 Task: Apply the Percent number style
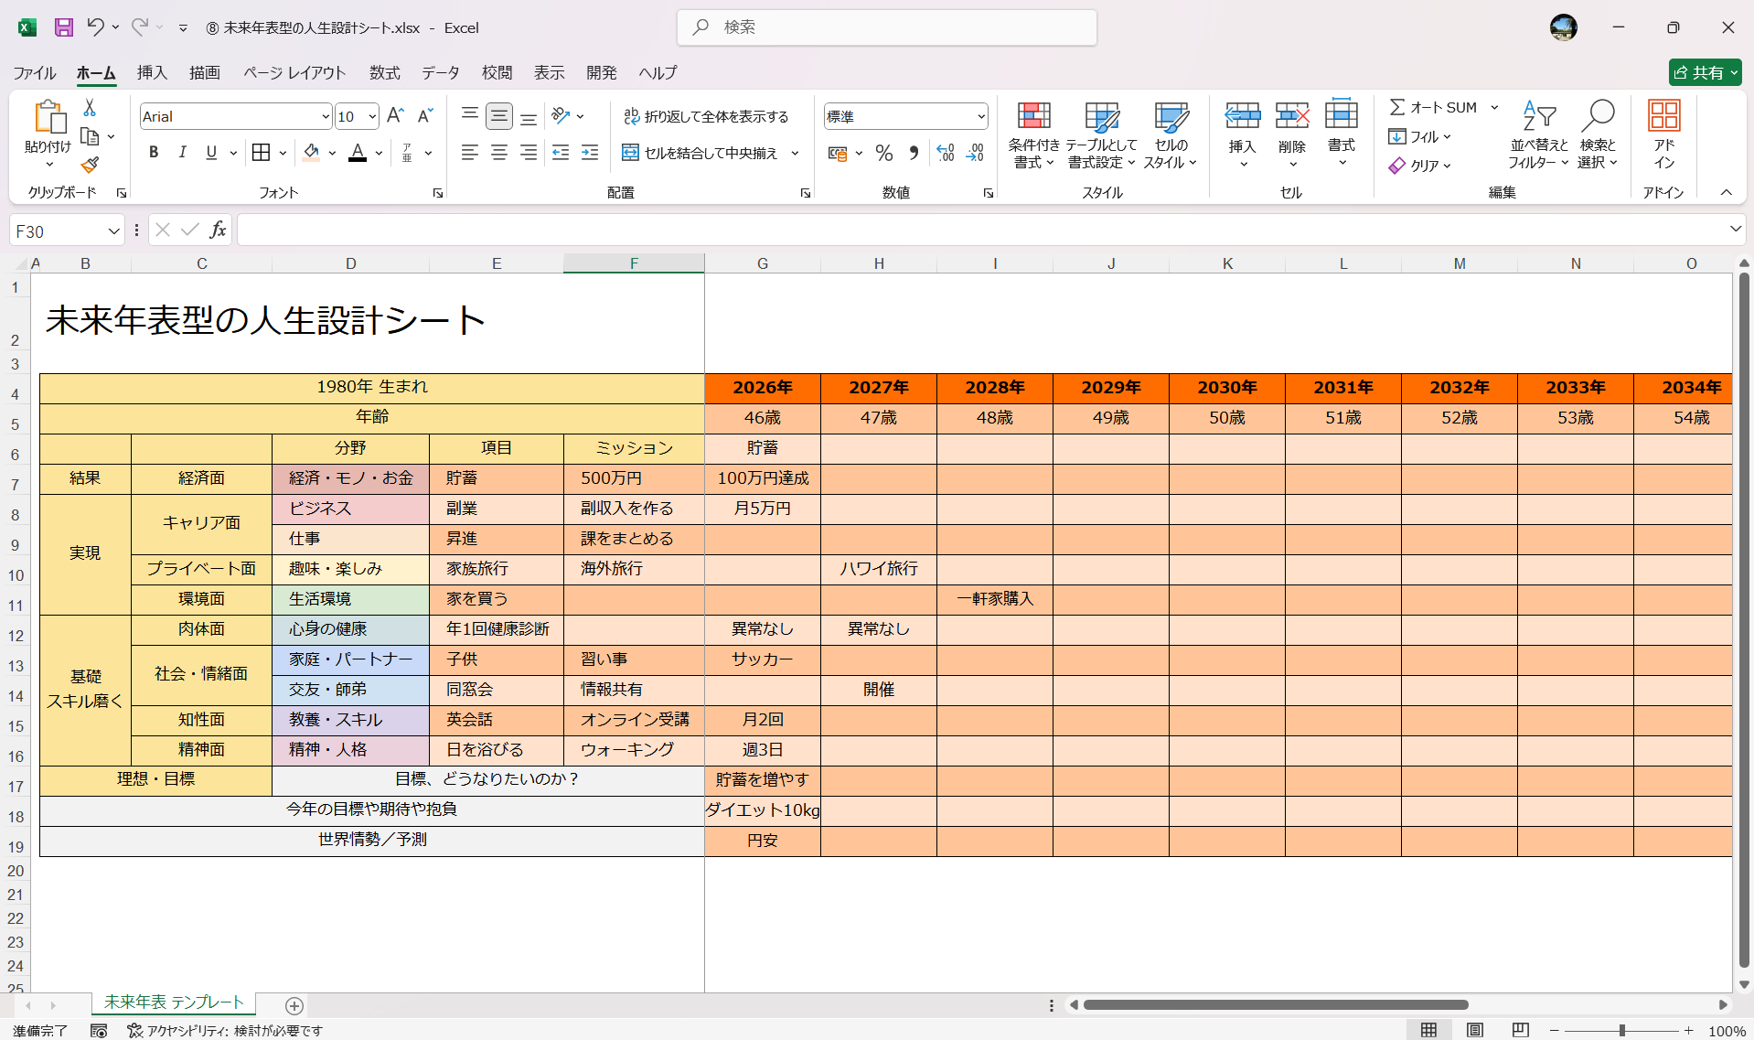tap(884, 153)
